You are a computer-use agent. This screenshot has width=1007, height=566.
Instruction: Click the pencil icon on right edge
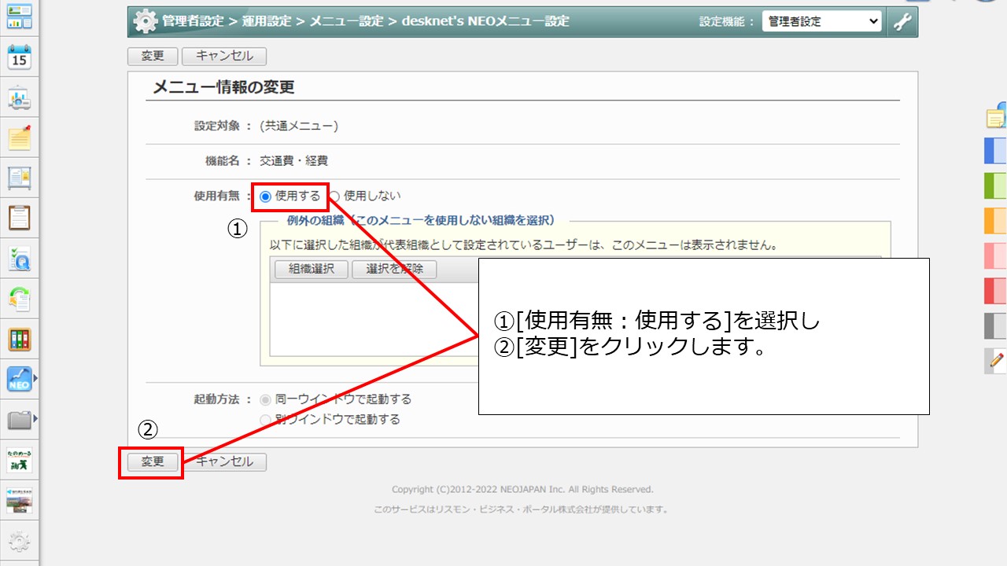(996, 361)
